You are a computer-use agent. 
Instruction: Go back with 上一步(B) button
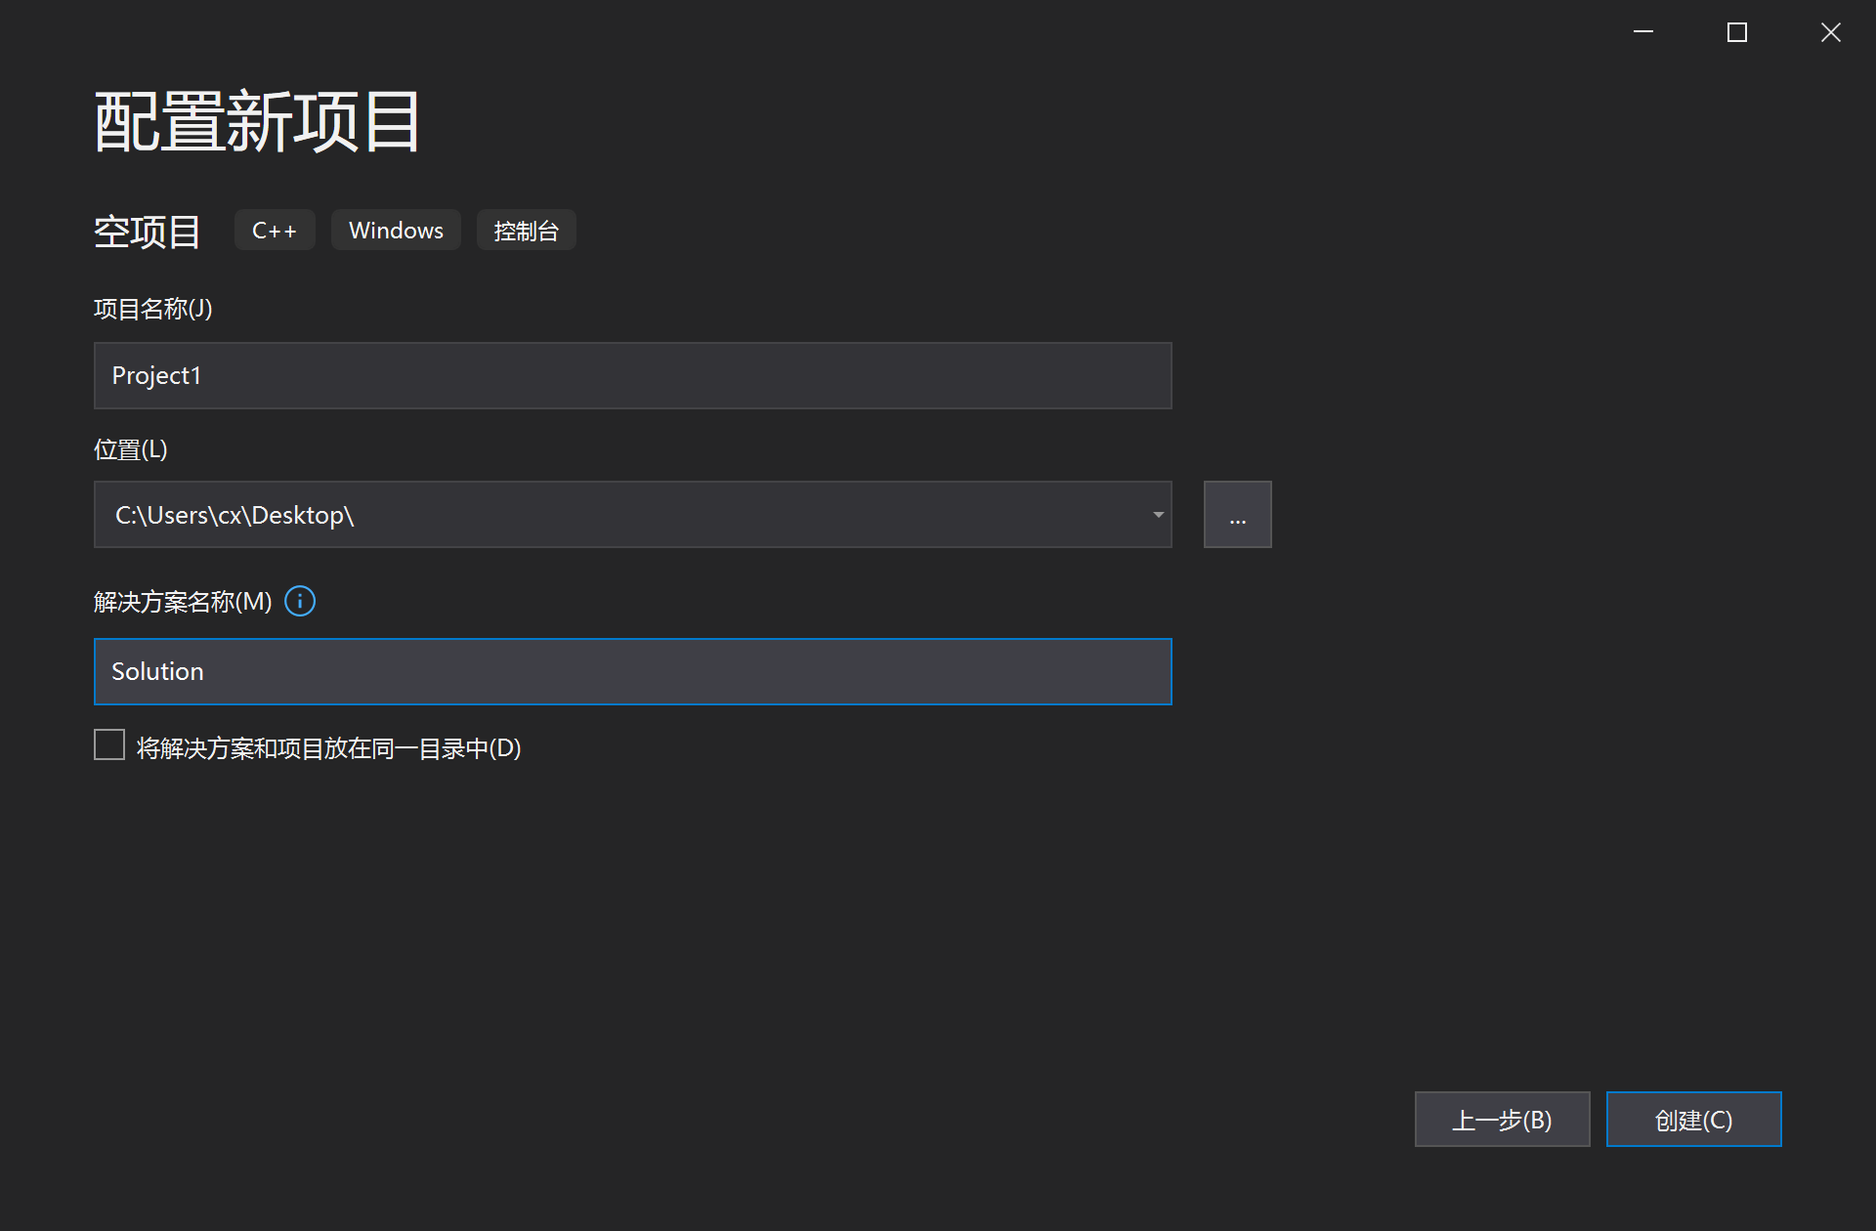point(1502,1120)
